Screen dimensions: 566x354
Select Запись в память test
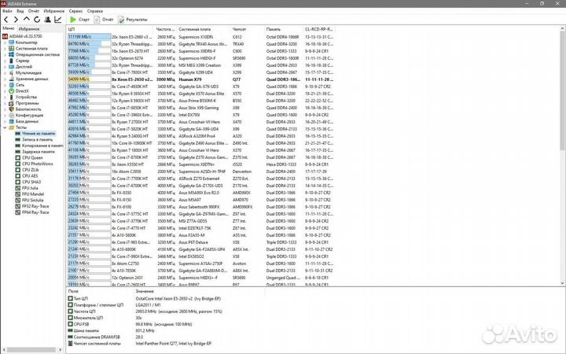tap(37, 139)
